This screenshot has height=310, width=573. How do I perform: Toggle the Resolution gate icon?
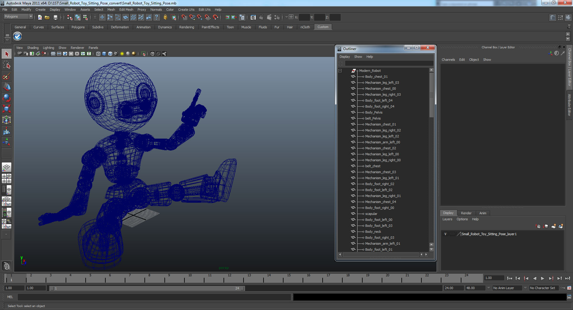[x=65, y=54]
